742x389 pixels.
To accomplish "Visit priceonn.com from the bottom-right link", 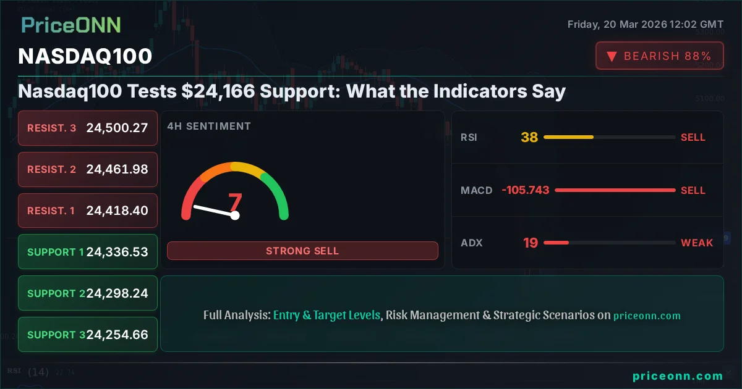I will point(678,375).
